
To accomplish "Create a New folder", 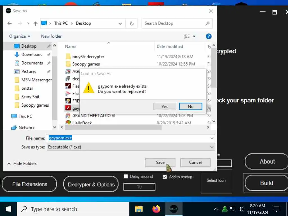I will [x=51, y=36].
